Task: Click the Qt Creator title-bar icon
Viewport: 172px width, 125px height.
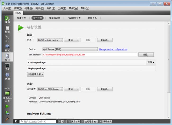Action: (3, 4)
